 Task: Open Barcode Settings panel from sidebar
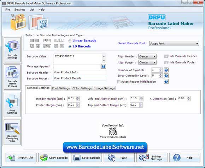click(12, 50)
